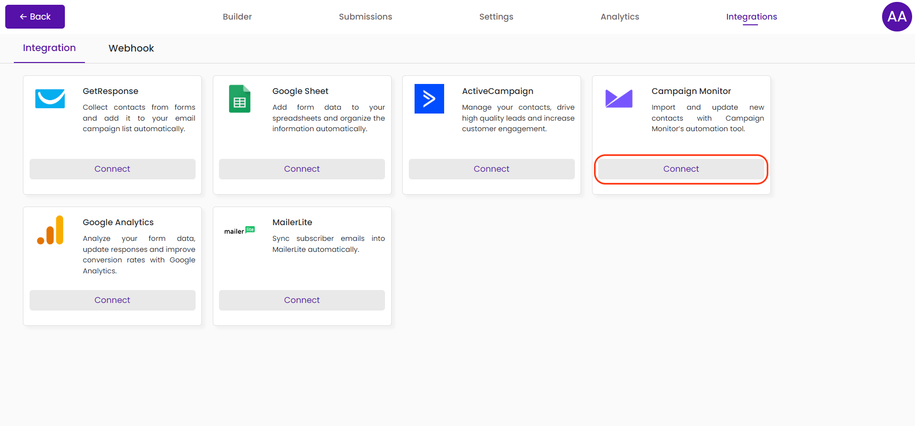This screenshot has width=915, height=426.
Task: Click the description under the Google Analytics title
Action: pos(139,255)
